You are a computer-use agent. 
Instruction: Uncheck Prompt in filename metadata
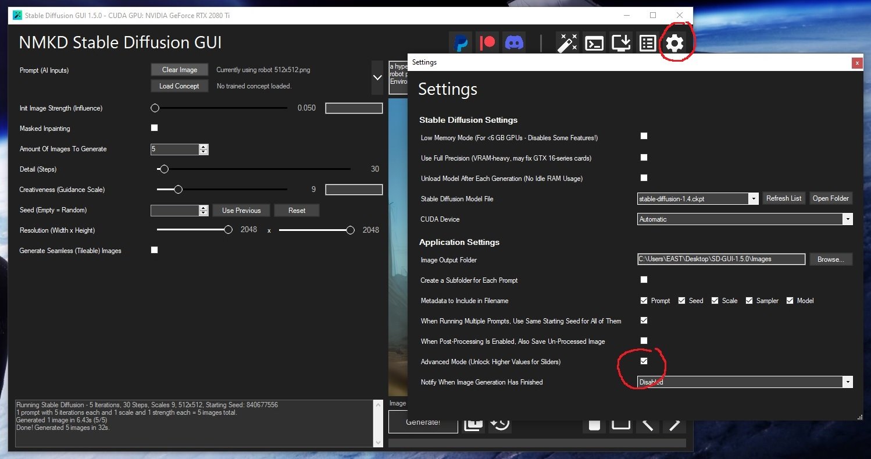[x=644, y=300]
